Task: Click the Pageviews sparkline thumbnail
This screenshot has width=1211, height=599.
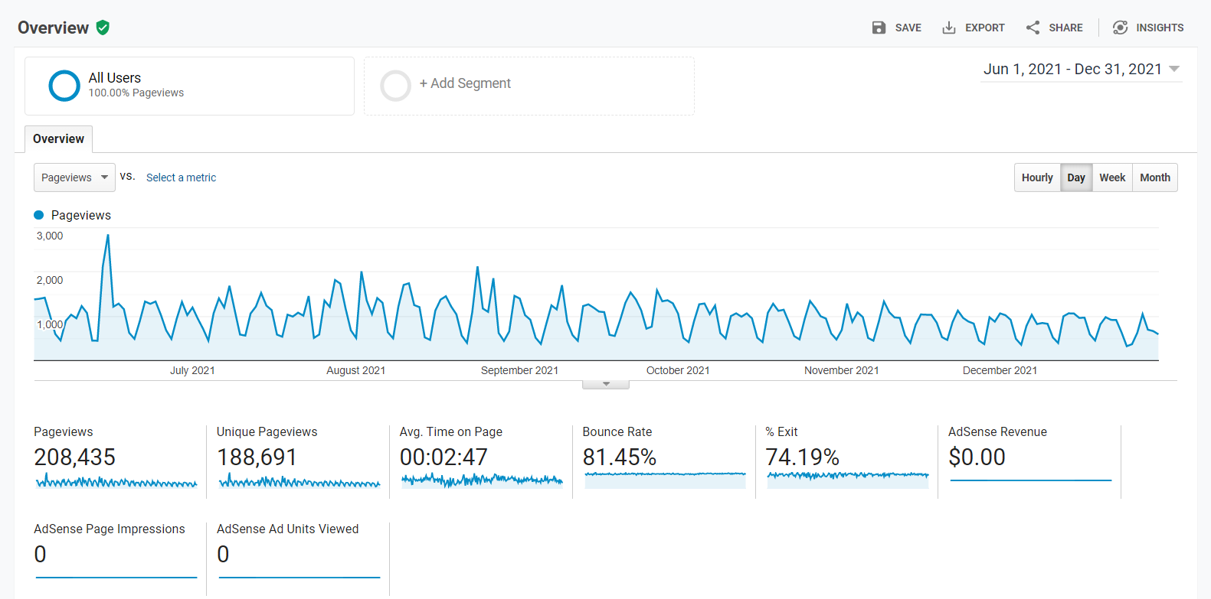Action: tap(116, 481)
